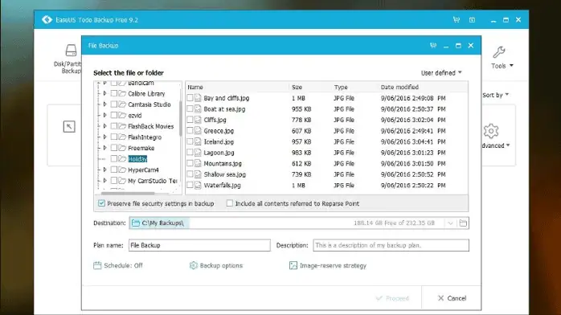
Task: Click the file icon of Greece.jpg
Action: tap(198, 131)
